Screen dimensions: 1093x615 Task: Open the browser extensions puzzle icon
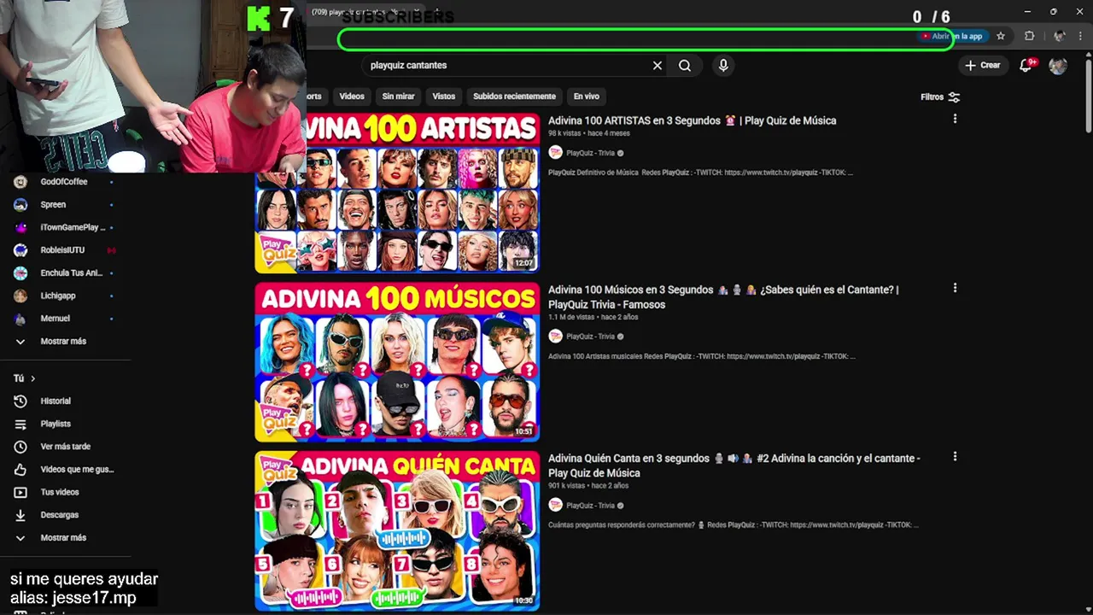click(x=1029, y=36)
